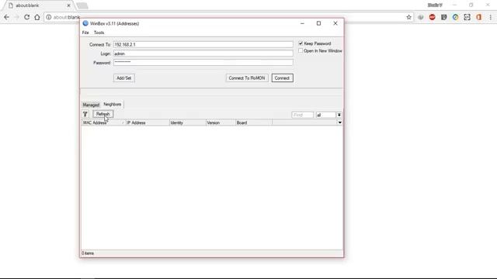Sort by Version column header
Screen dimensions: 497x279
221,122
